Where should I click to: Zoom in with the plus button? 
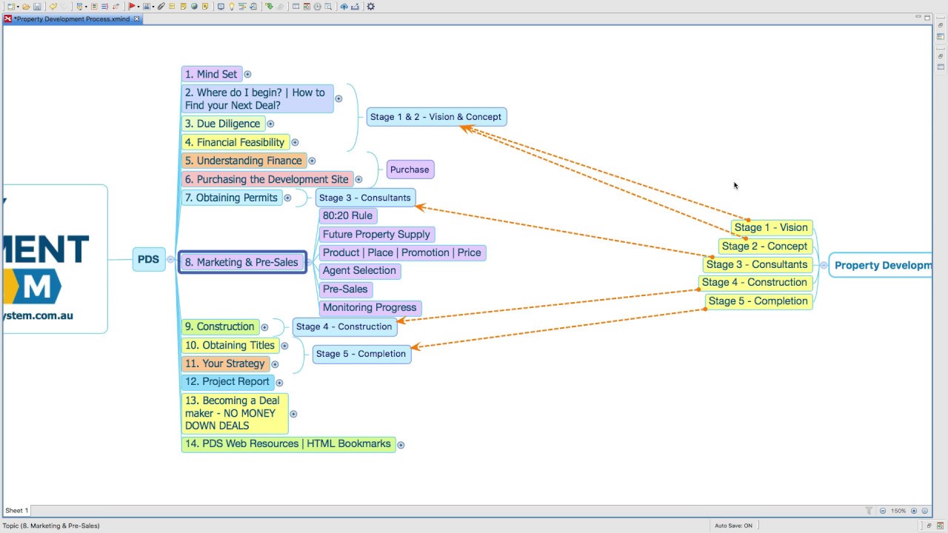pyautogui.click(x=914, y=511)
